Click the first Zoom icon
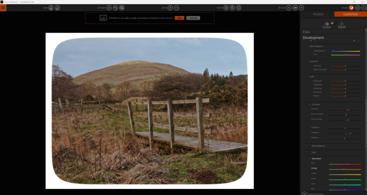This screenshot has width=367, height=195. tap(170, 8)
